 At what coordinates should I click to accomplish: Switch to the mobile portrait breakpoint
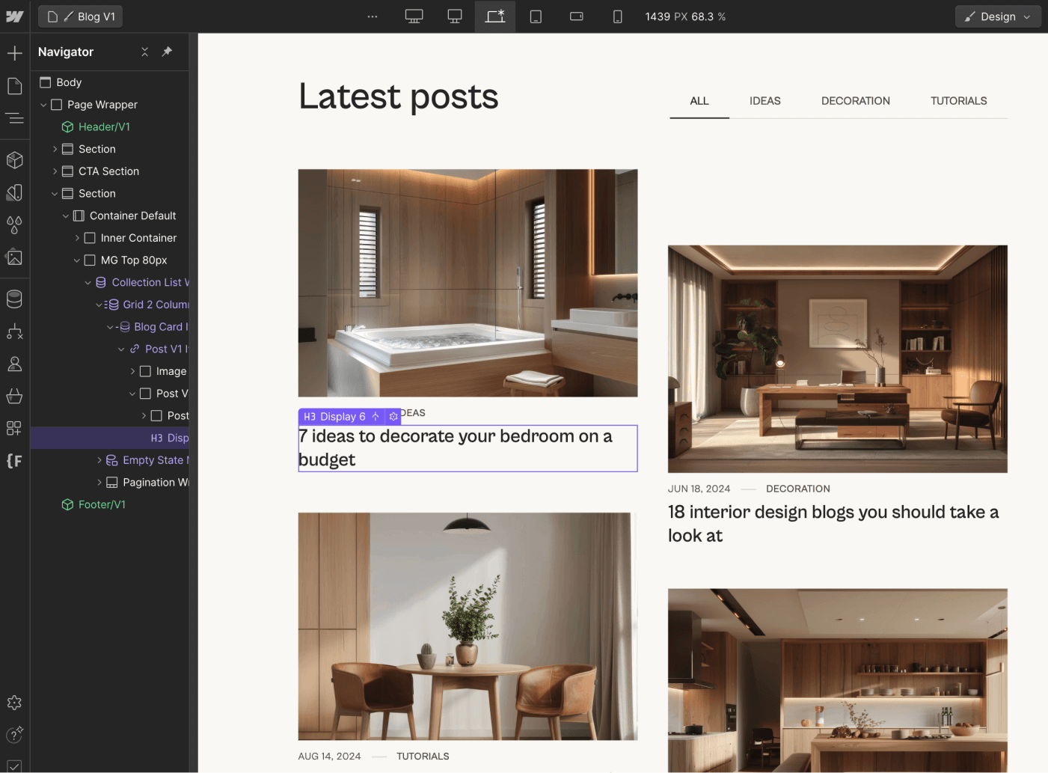618,16
